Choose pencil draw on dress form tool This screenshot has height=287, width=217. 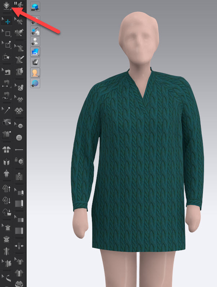tap(19, 59)
